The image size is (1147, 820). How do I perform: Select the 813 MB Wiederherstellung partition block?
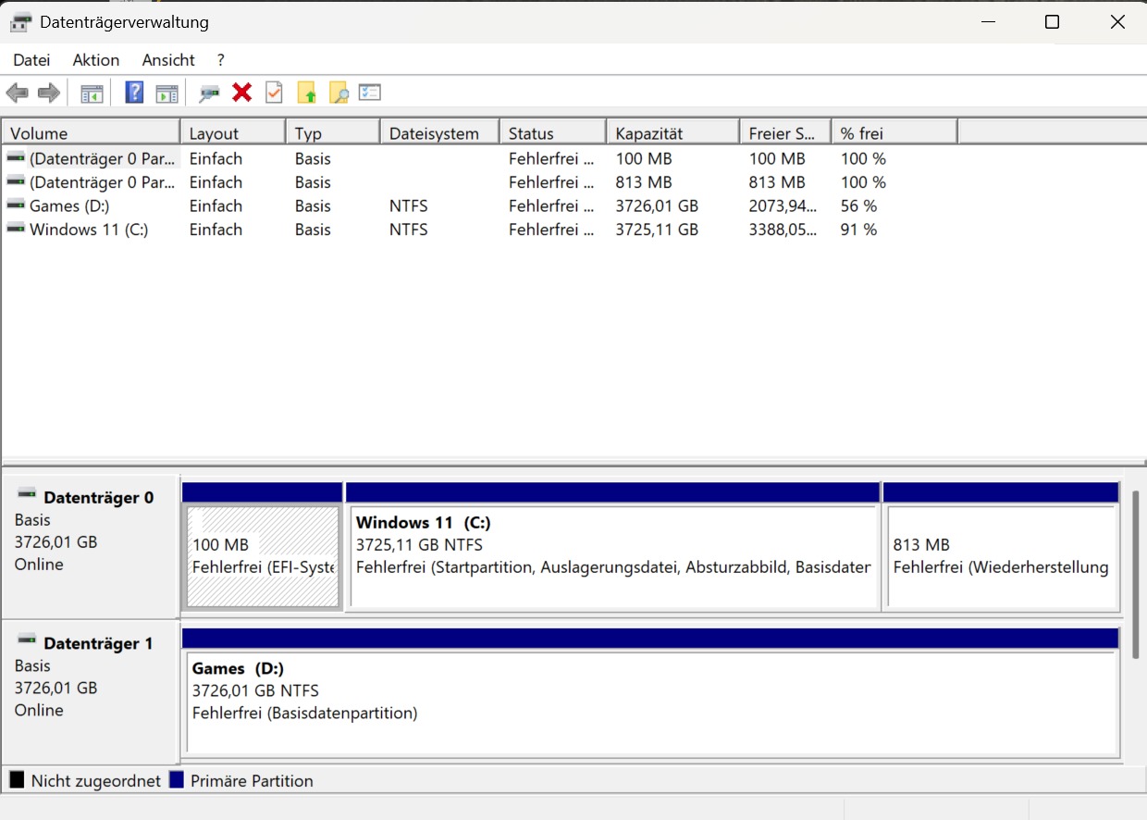click(1002, 555)
